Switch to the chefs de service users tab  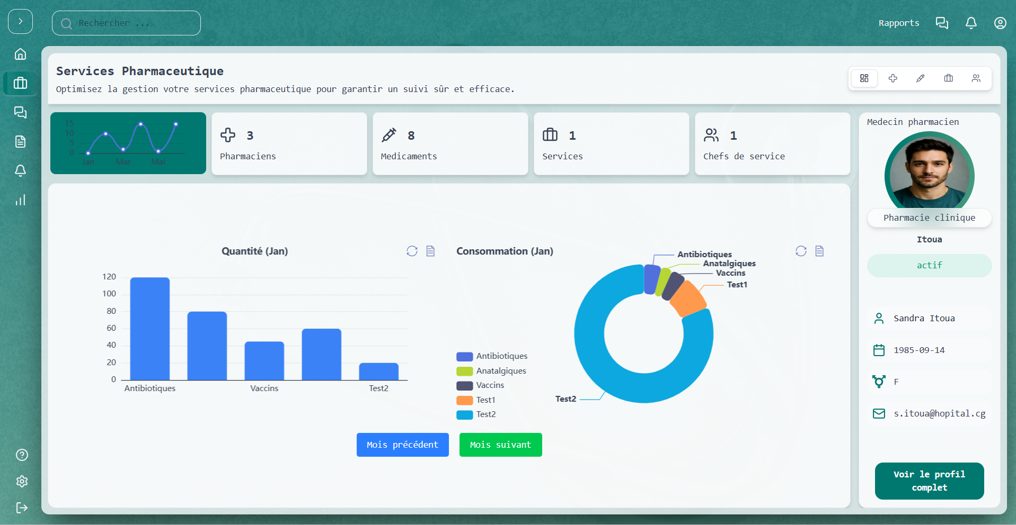point(976,78)
